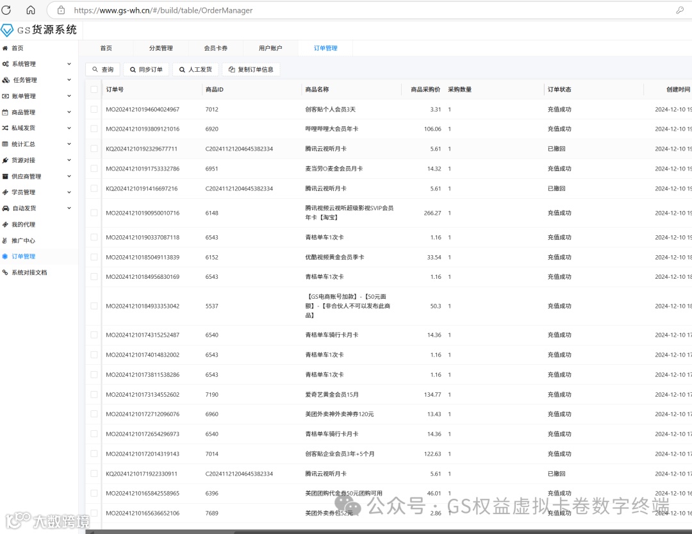Click the 同步订单 button
Screen dimensions: 692x534
pos(146,69)
